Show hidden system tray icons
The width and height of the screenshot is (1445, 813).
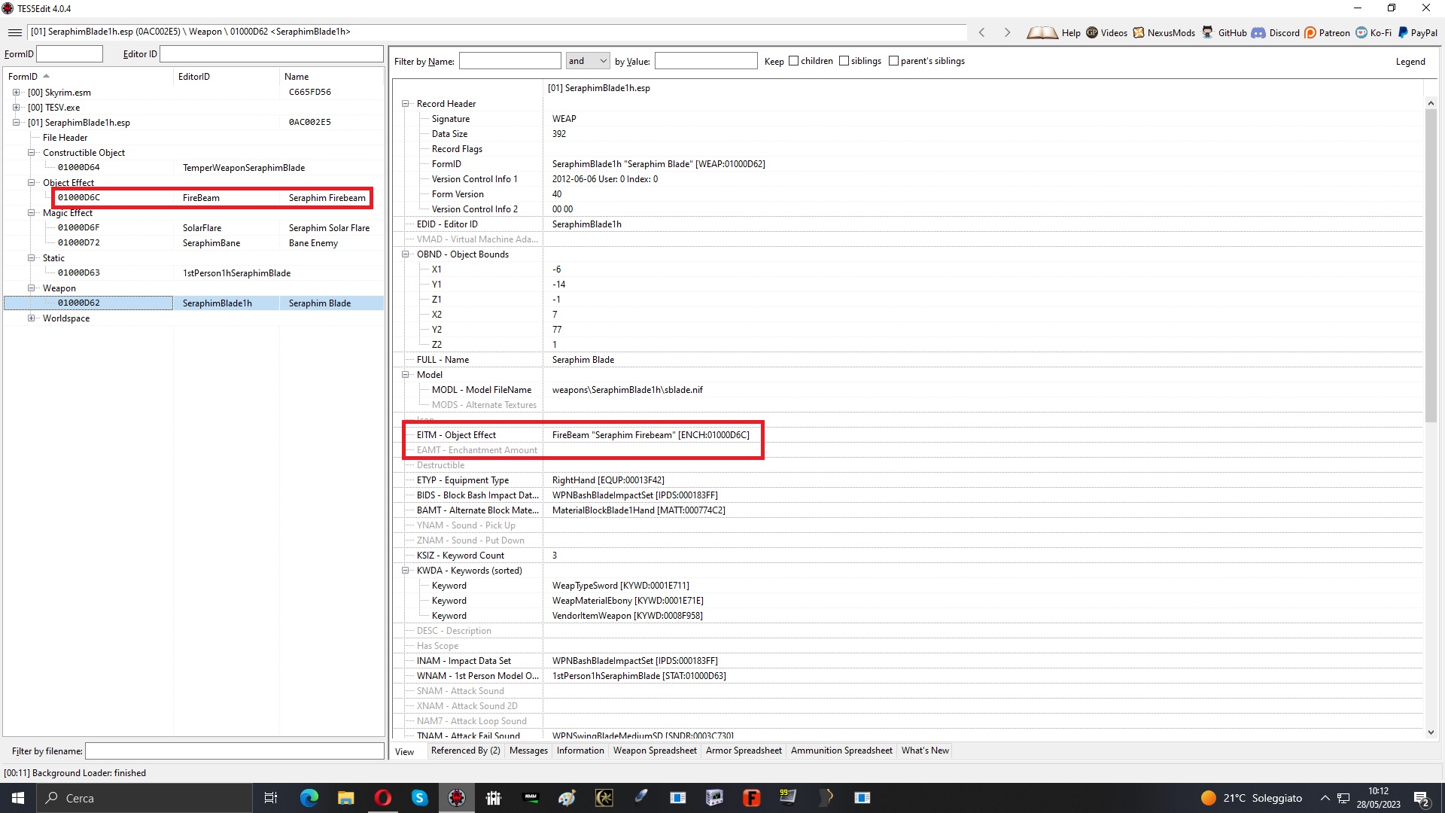click(x=1325, y=798)
